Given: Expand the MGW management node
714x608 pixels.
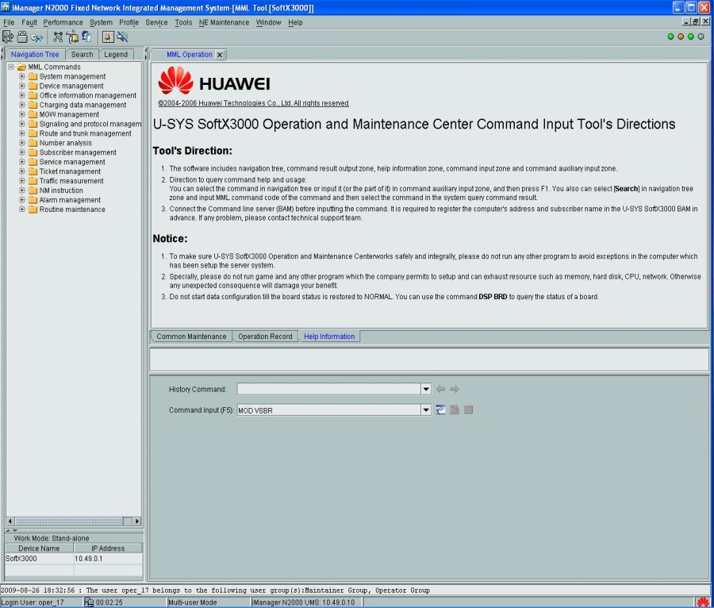Looking at the screenshot, I should pos(22,114).
